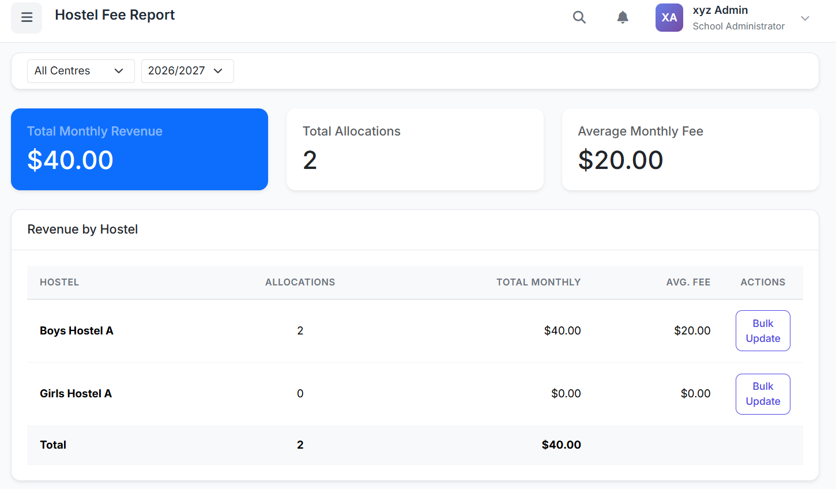Viewport: 836px width, 489px height.
Task: Select the Total Monthly Revenue card
Action: point(139,149)
